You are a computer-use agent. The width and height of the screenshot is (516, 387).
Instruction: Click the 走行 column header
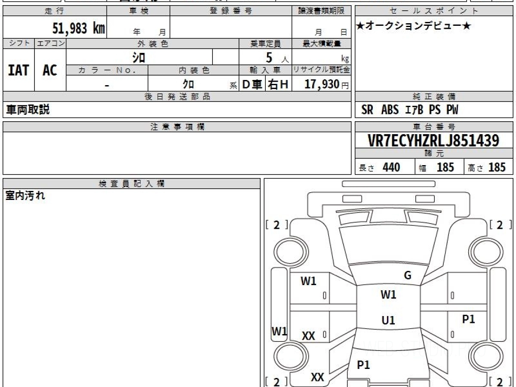(x=55, y=12)
